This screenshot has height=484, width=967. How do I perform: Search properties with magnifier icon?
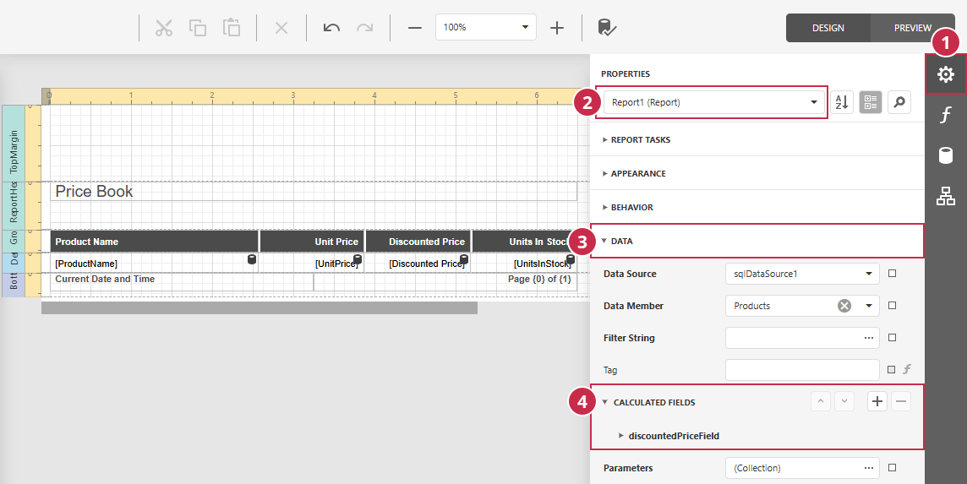coord(899,102)
